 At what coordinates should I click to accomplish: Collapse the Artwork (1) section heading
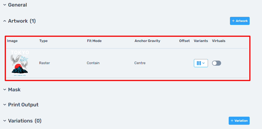tap(22, 21)
